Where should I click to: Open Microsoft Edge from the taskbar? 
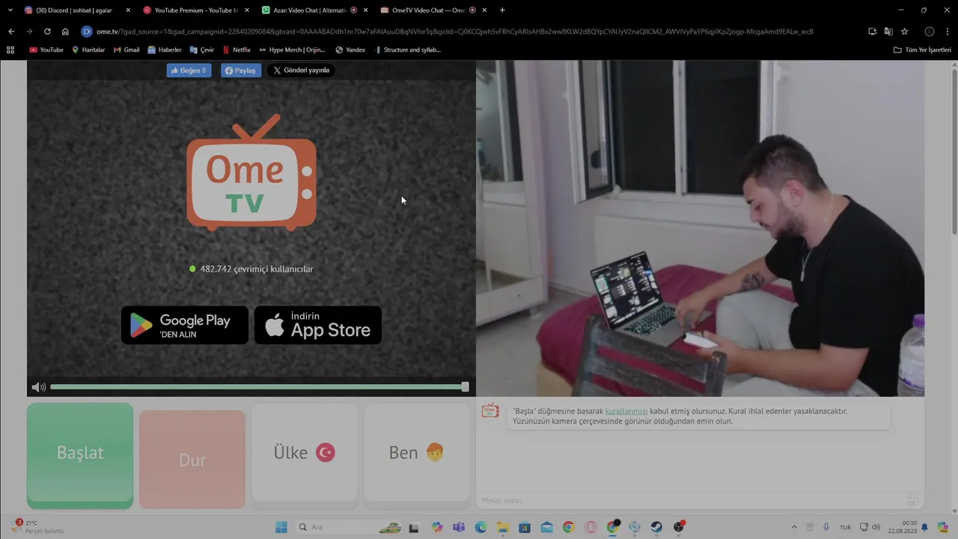pos(480,527)
